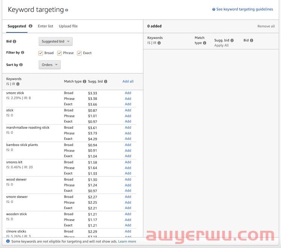Image resolution: width=281 pixels, height=248 pixels.
Task: Add s'more sticks Broad at $2.29
Action: click(128, 231)
